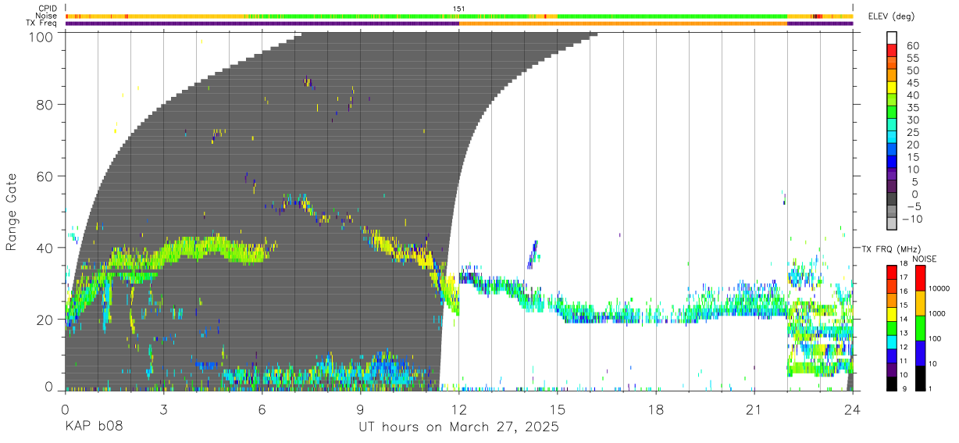Image resolution: width=959 pixels, height=443 pixels.
Task: Click the '35' elevation colorbar label
Action: click(912, 108)
